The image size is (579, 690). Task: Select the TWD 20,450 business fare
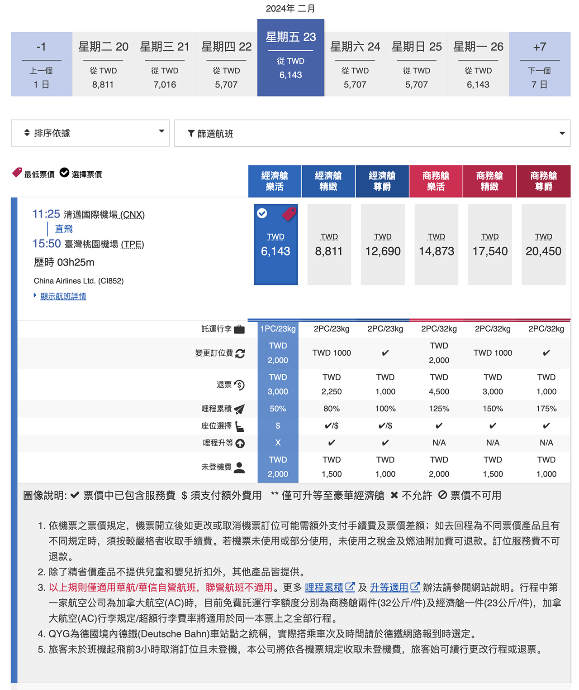tap(543, 244)
